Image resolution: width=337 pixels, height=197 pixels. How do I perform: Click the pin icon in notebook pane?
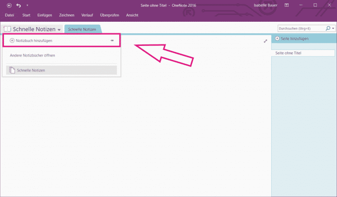(112, 41)
